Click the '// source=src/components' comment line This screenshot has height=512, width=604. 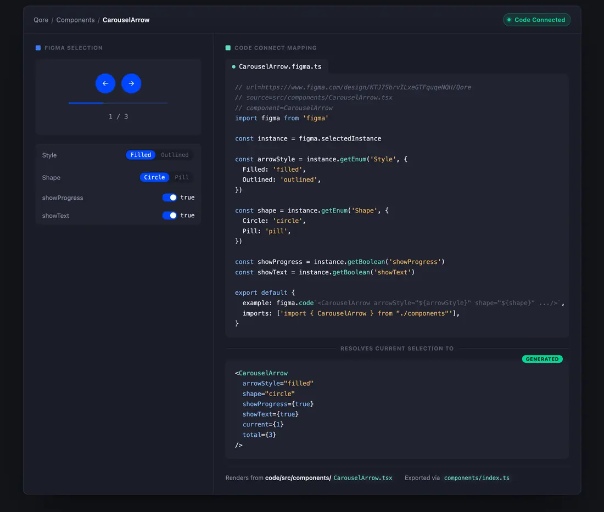coord(314,98)
